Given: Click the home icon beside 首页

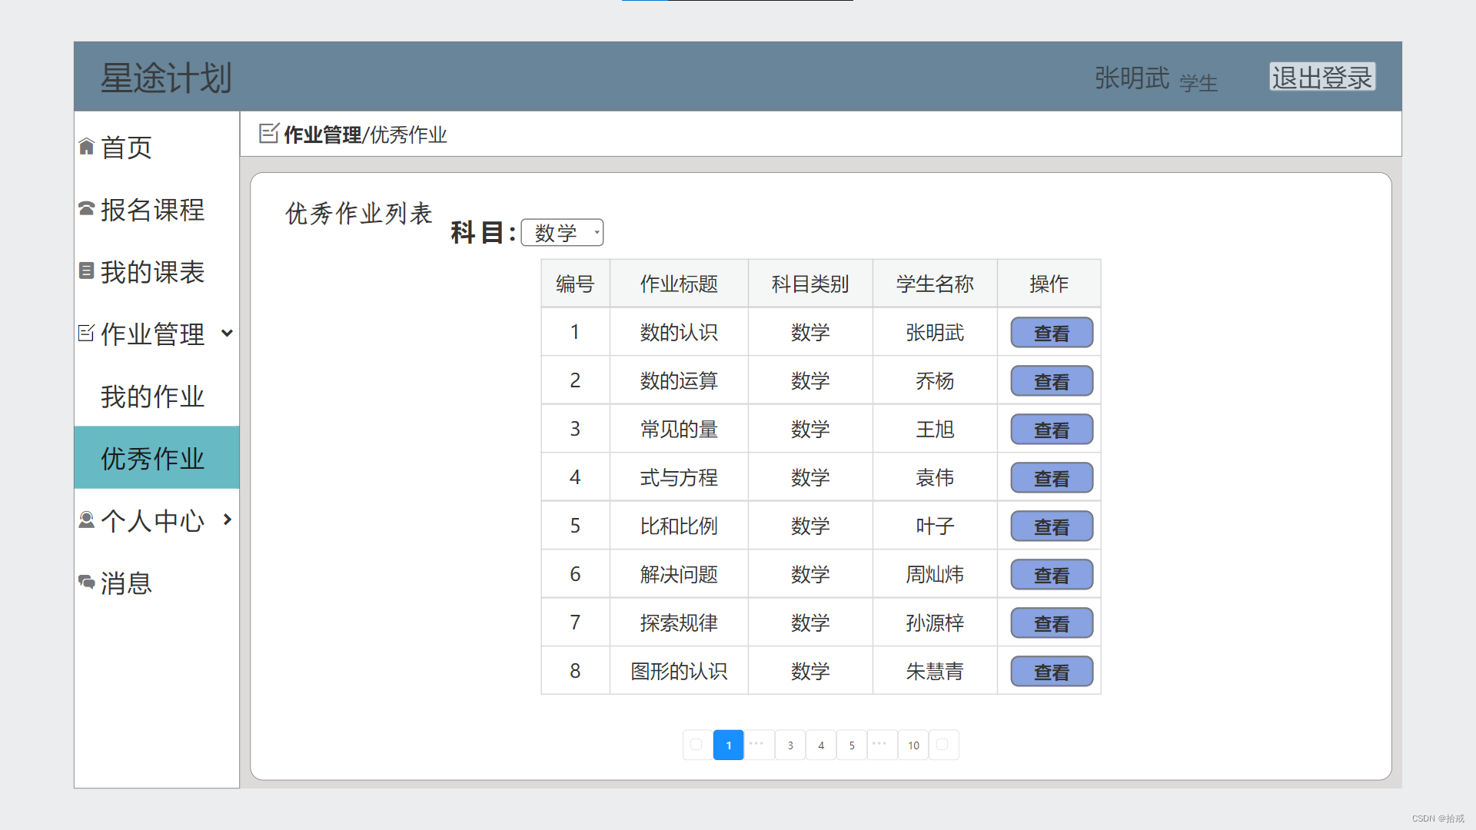Looking at the screenshot, I should tap(87, 147).
